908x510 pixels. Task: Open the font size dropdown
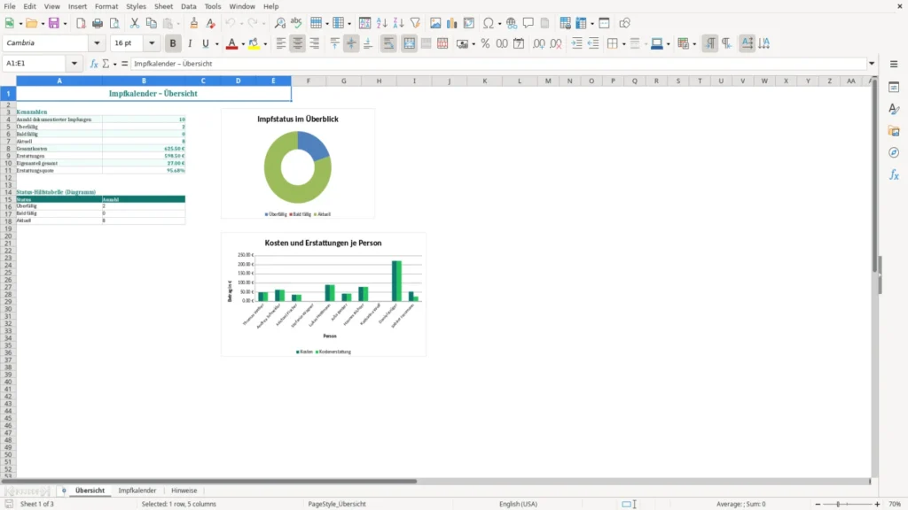click(152, 43)
